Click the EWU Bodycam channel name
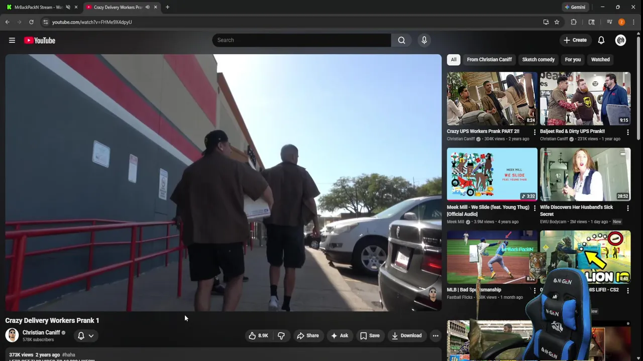This screenshot has width=643, height=361. [556, 222]
